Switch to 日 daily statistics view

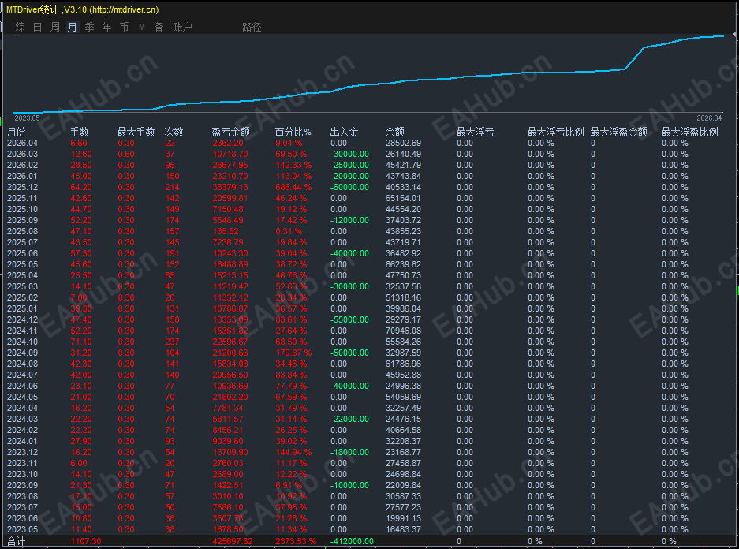(36, 26)
